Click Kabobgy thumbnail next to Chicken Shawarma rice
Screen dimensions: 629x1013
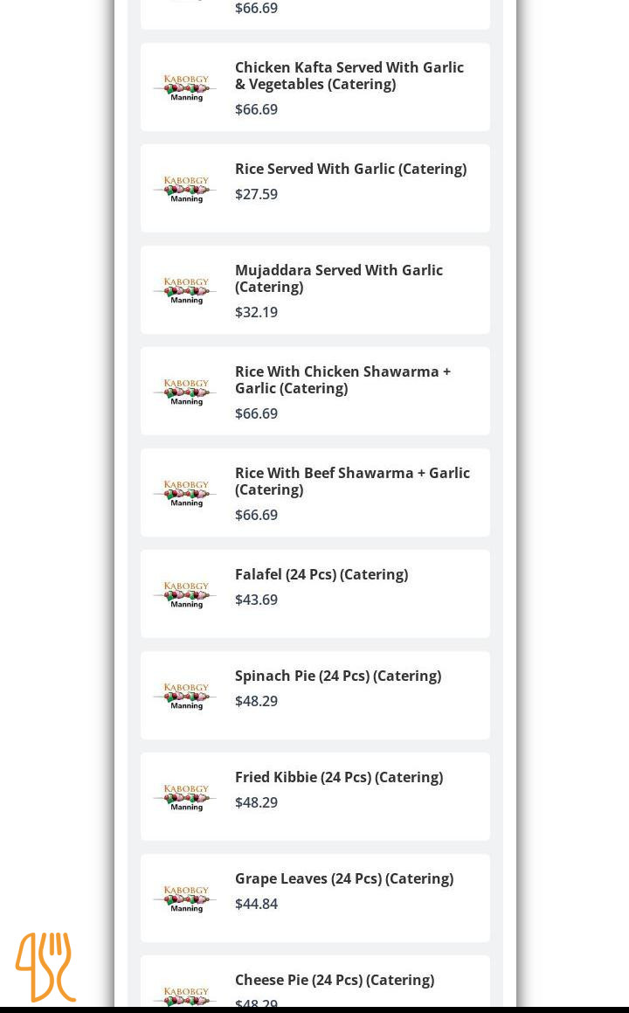(186, 392)
